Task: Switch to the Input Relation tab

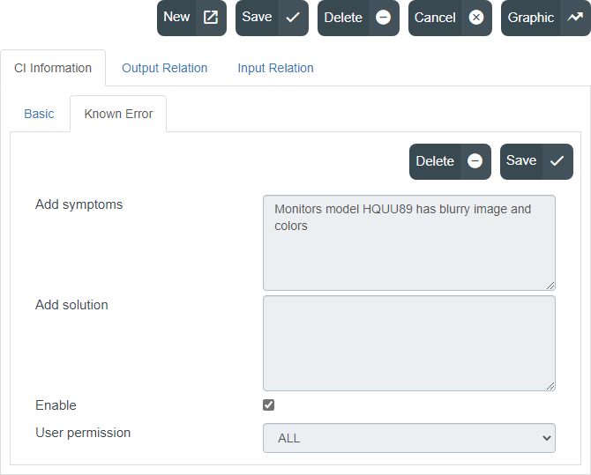Action: point(275,68)
